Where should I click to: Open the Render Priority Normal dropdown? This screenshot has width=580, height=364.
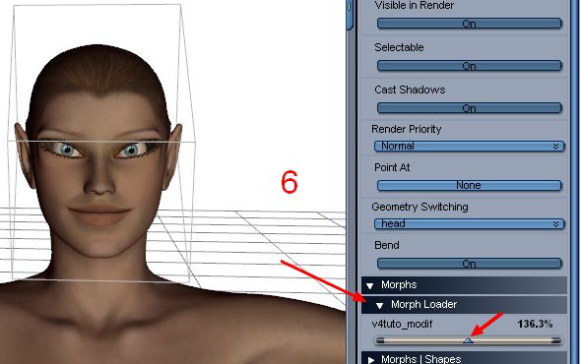tap(470, 146)
